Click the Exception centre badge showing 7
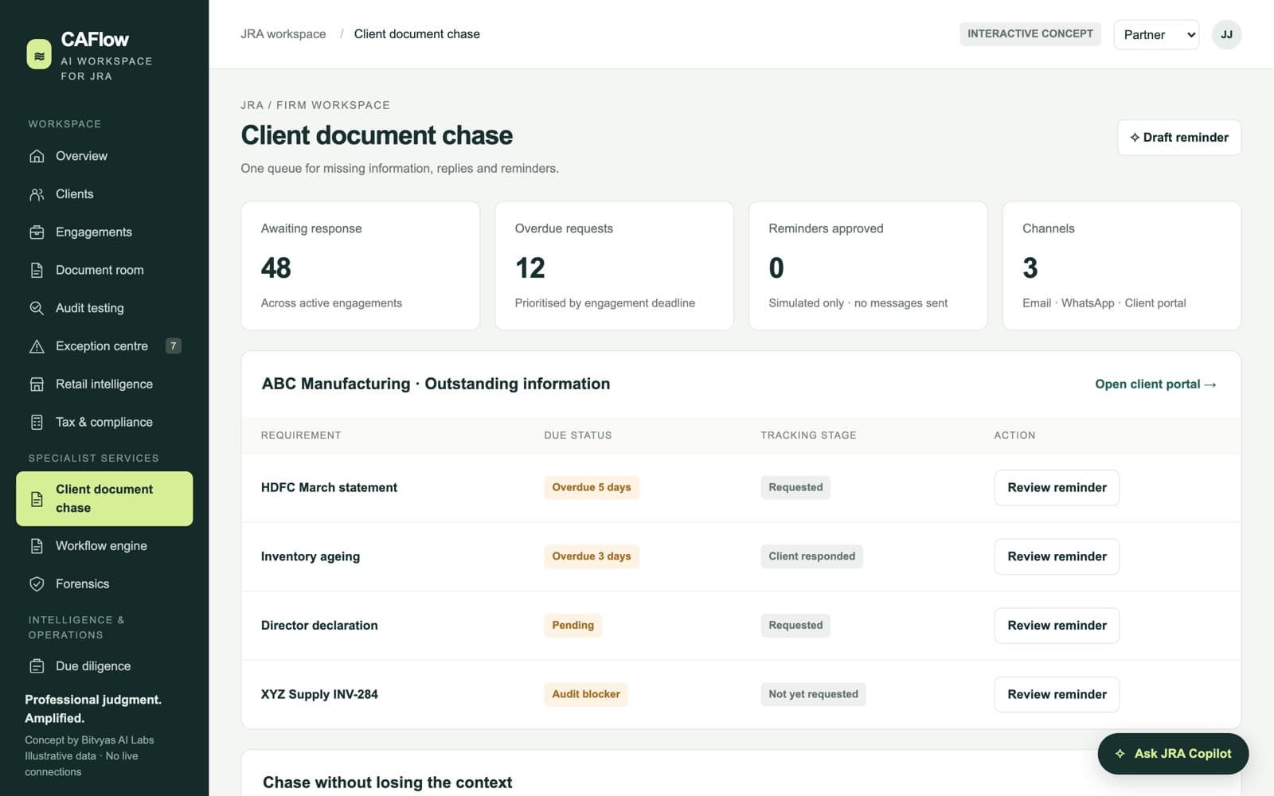This screenshot has width=1274, height=796. pos(173,345)
